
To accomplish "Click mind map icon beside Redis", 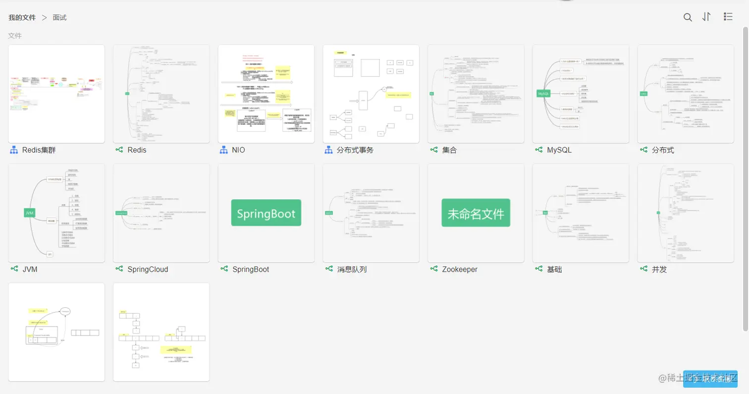I will click(x=119, y=150).
